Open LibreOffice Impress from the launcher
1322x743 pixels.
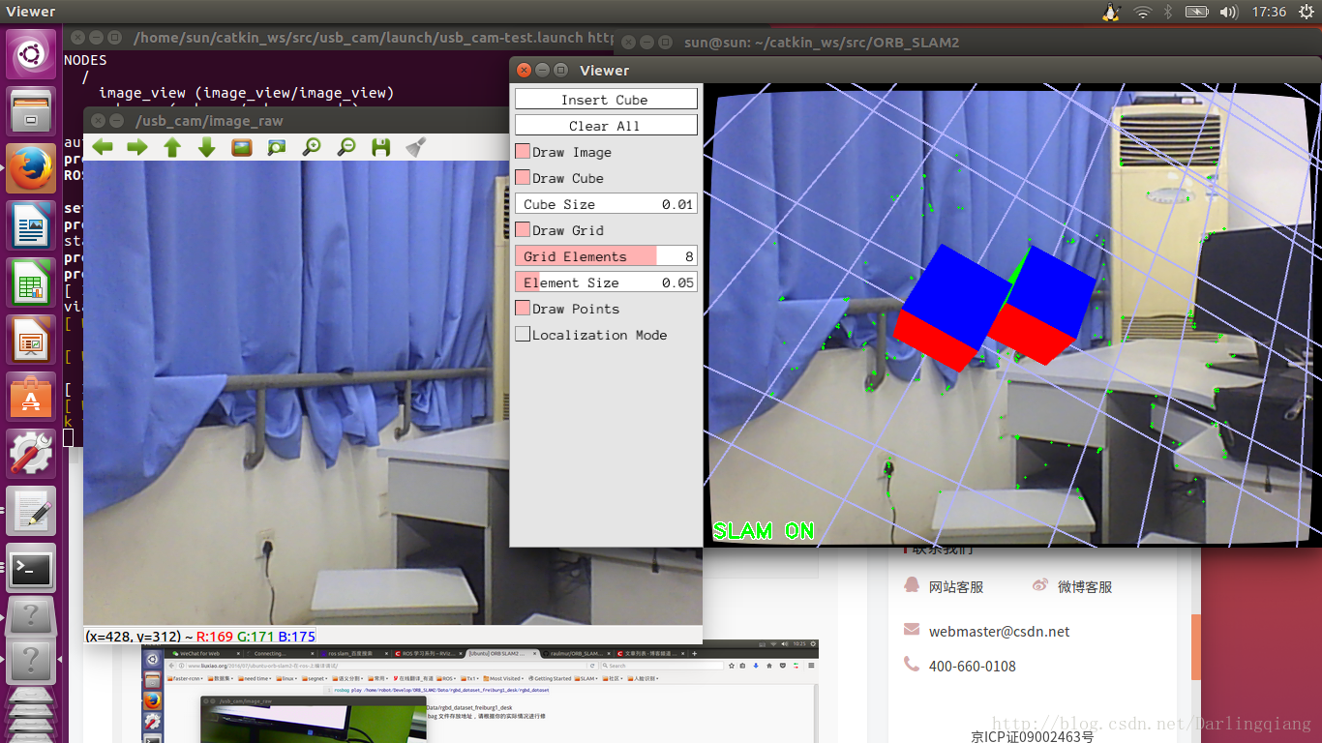(x=31, y=341)
